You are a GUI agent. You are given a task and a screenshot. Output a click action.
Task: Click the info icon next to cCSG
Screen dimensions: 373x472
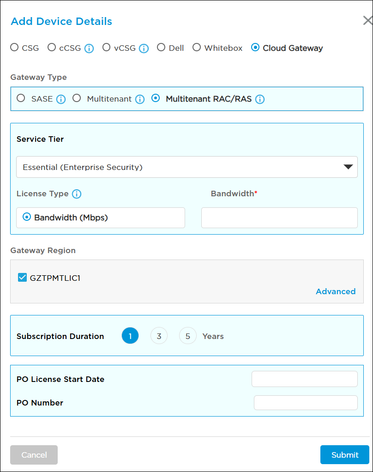coord(89,48)
